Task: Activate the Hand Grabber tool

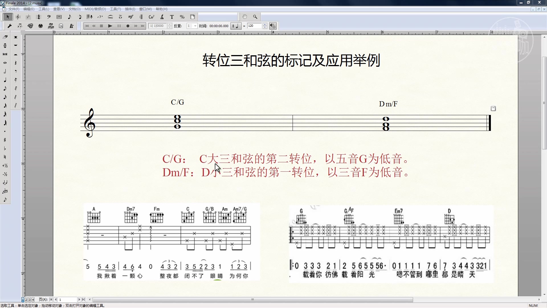Action: (245, 17)
